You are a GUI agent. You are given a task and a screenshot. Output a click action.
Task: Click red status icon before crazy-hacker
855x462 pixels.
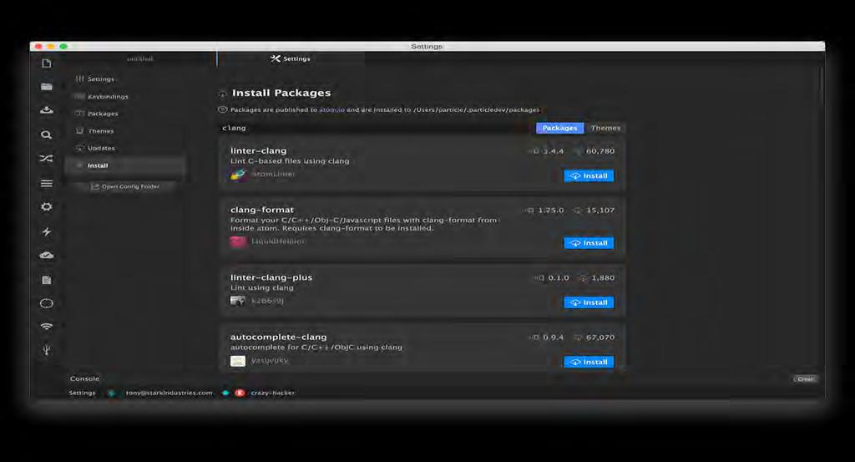coord(240,393)
